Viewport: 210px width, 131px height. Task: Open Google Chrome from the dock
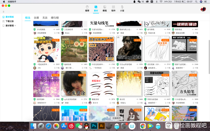tap(143, 126)
